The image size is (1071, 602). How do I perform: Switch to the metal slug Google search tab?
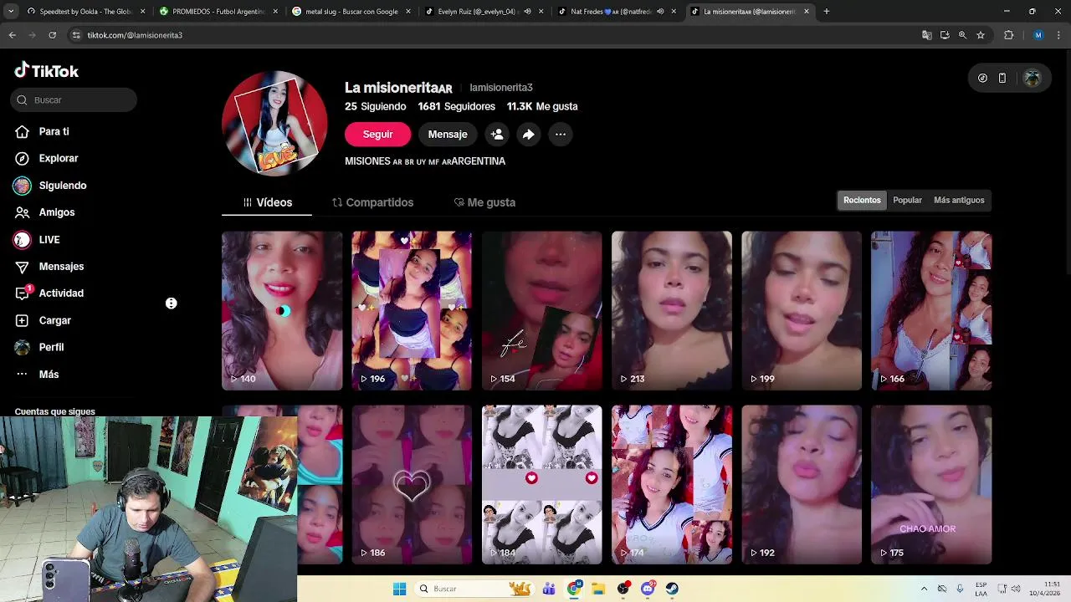[351, 12]
